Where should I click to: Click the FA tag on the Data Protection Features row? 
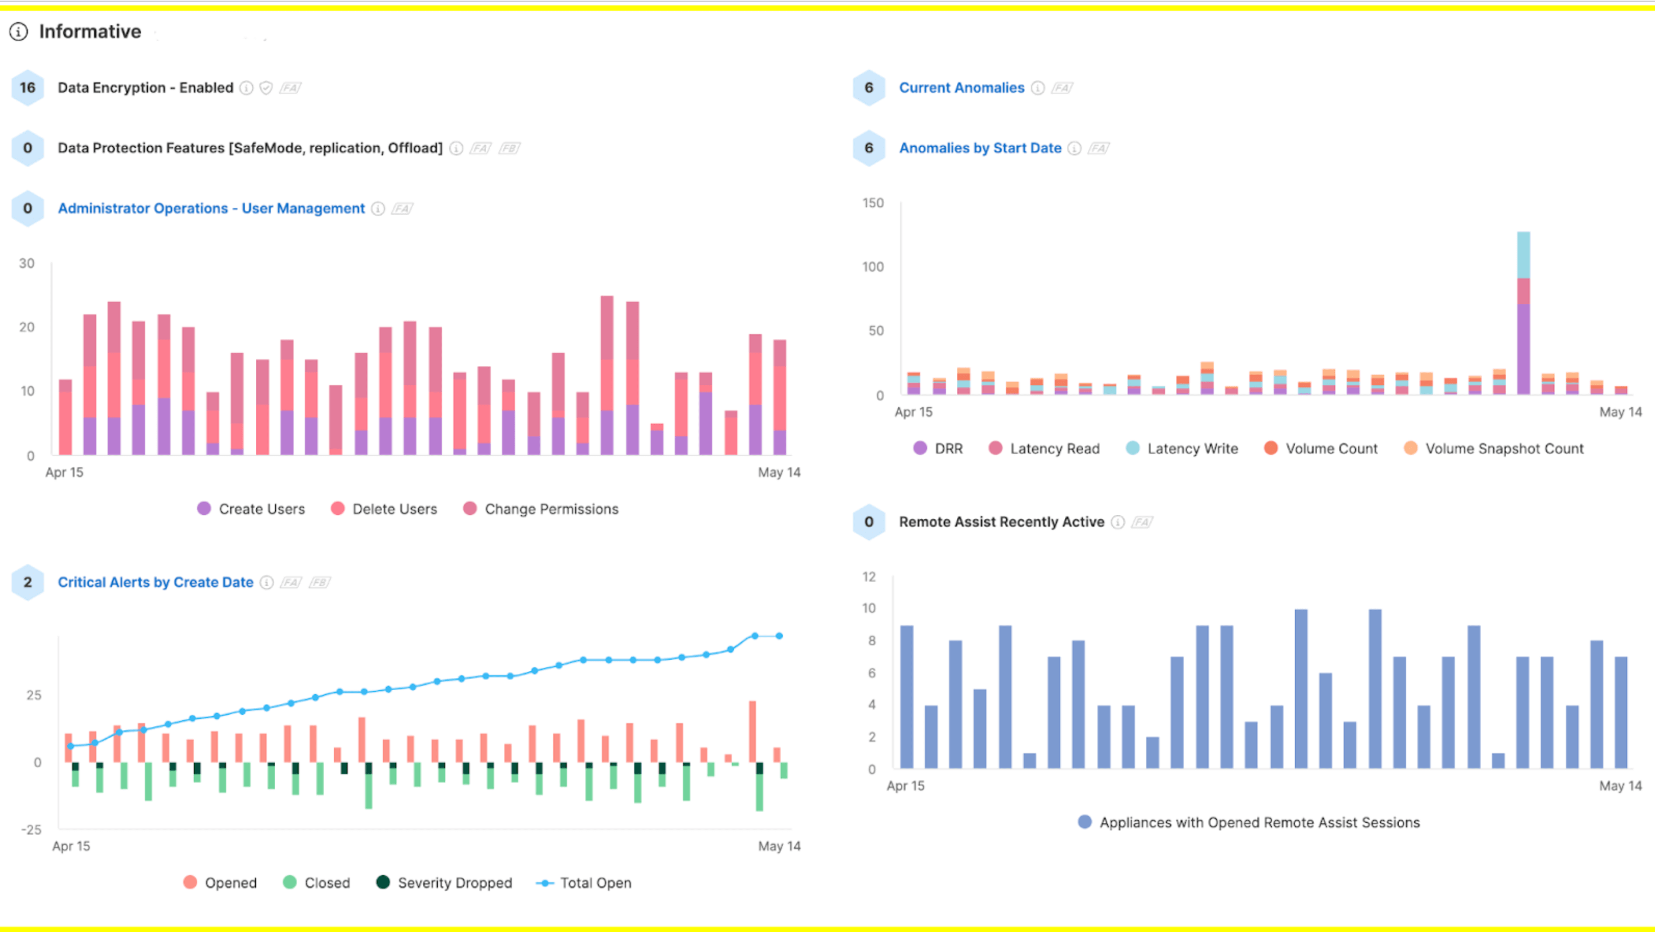coord(480,148)
